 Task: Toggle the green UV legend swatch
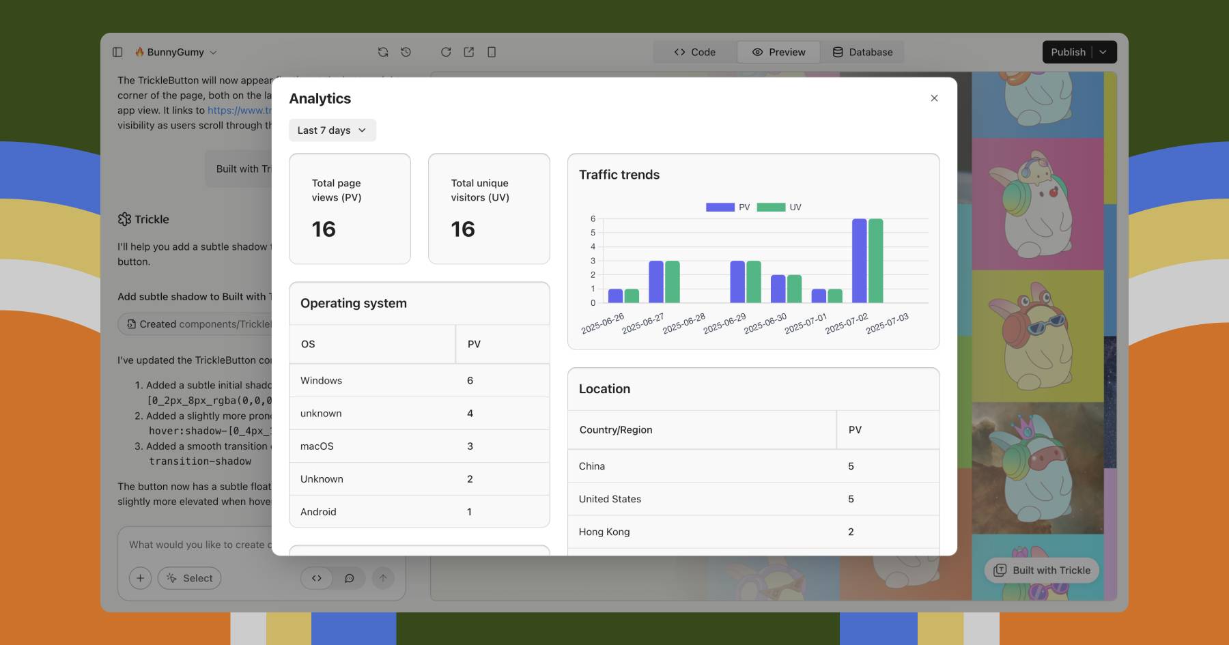pyautogui.click(x=771, y=207)
